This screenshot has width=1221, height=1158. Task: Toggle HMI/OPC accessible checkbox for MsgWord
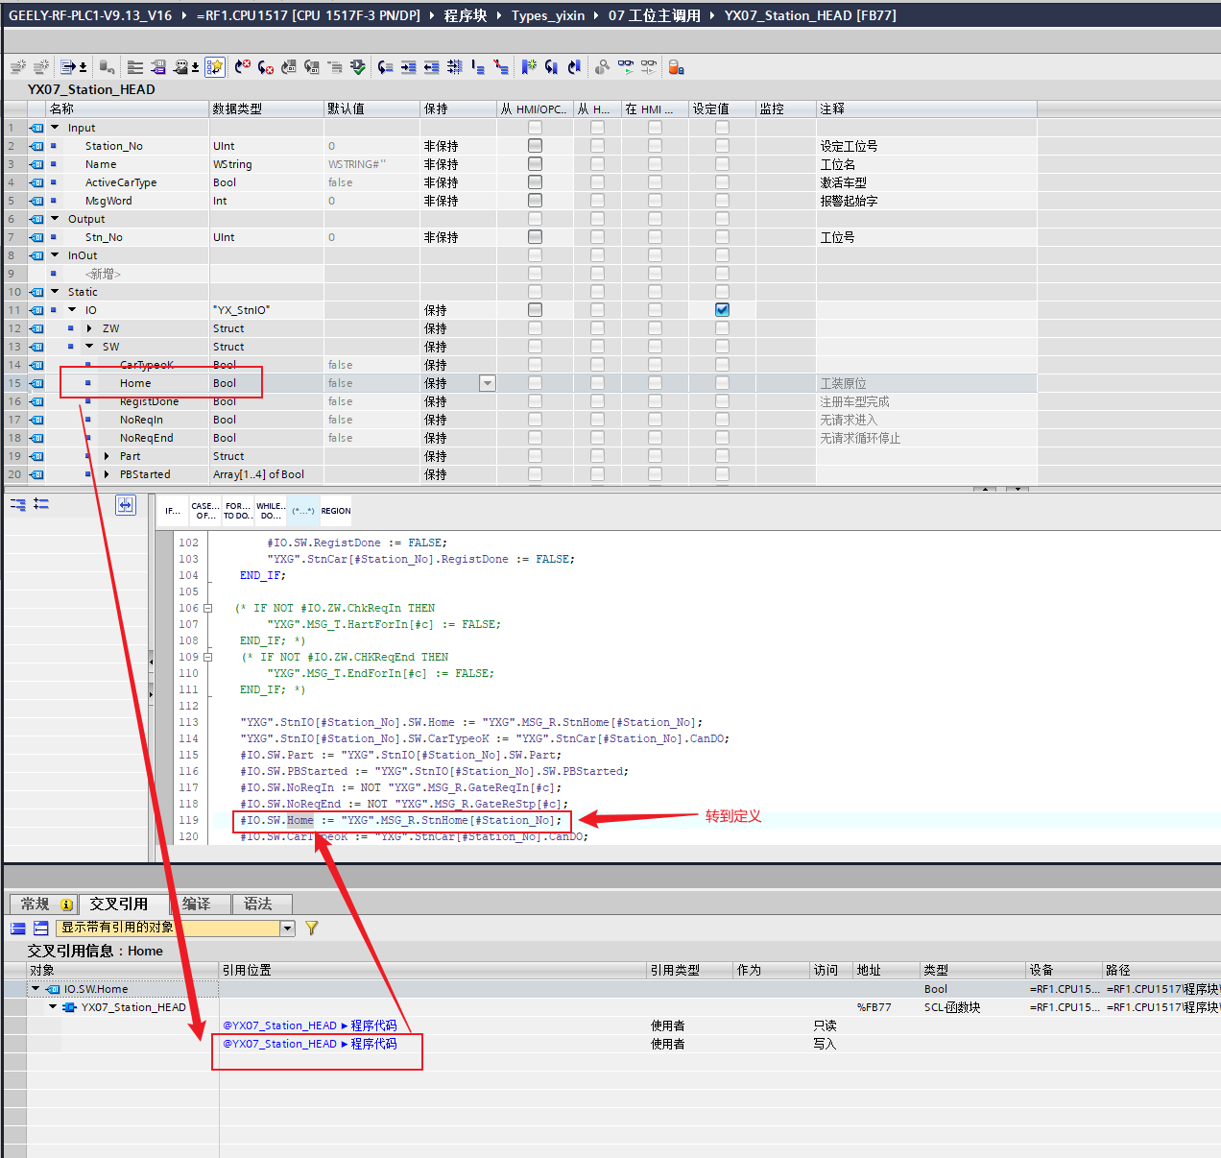click(535, 201)
